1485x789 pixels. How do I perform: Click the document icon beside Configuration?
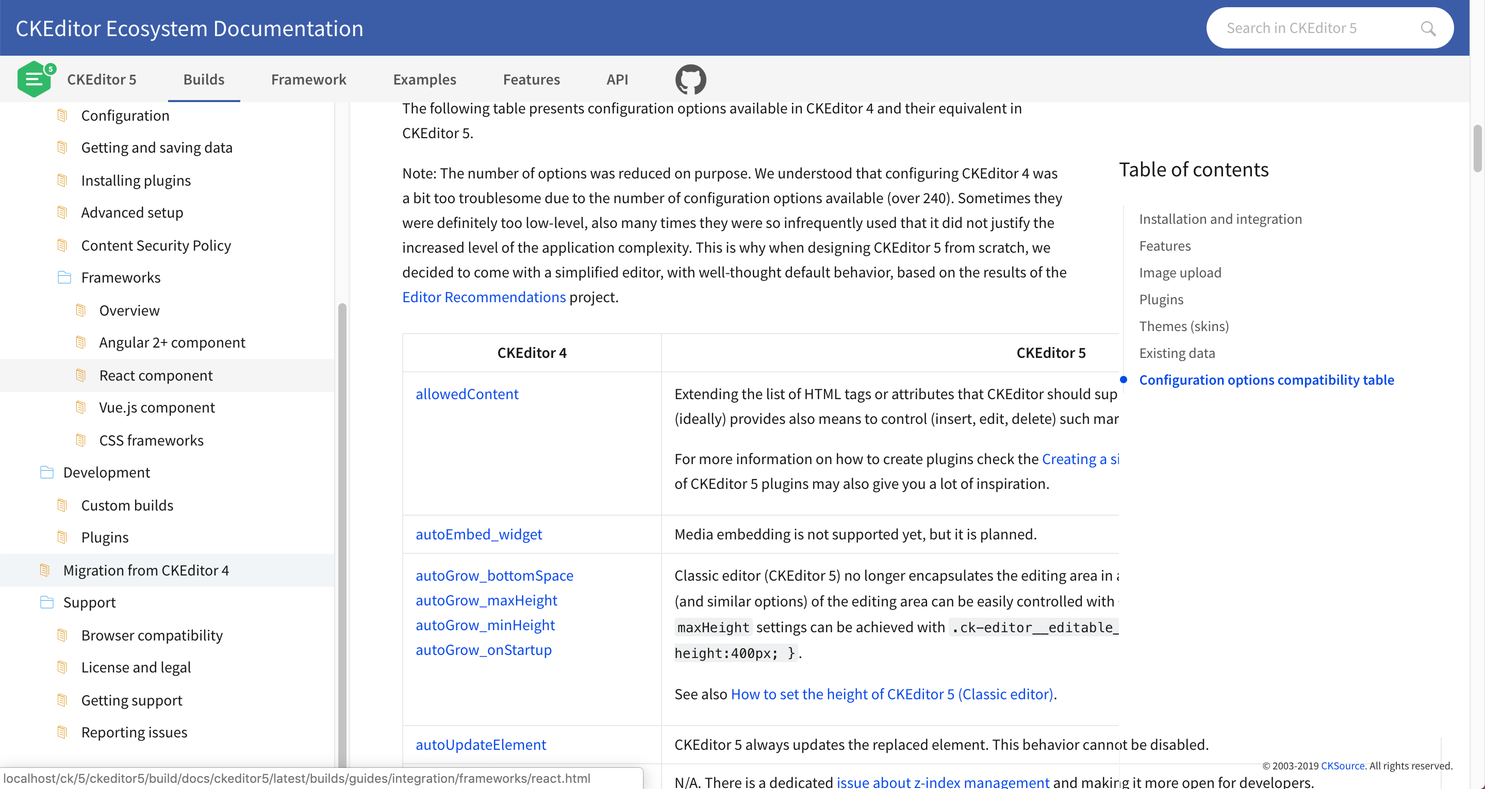62,115
